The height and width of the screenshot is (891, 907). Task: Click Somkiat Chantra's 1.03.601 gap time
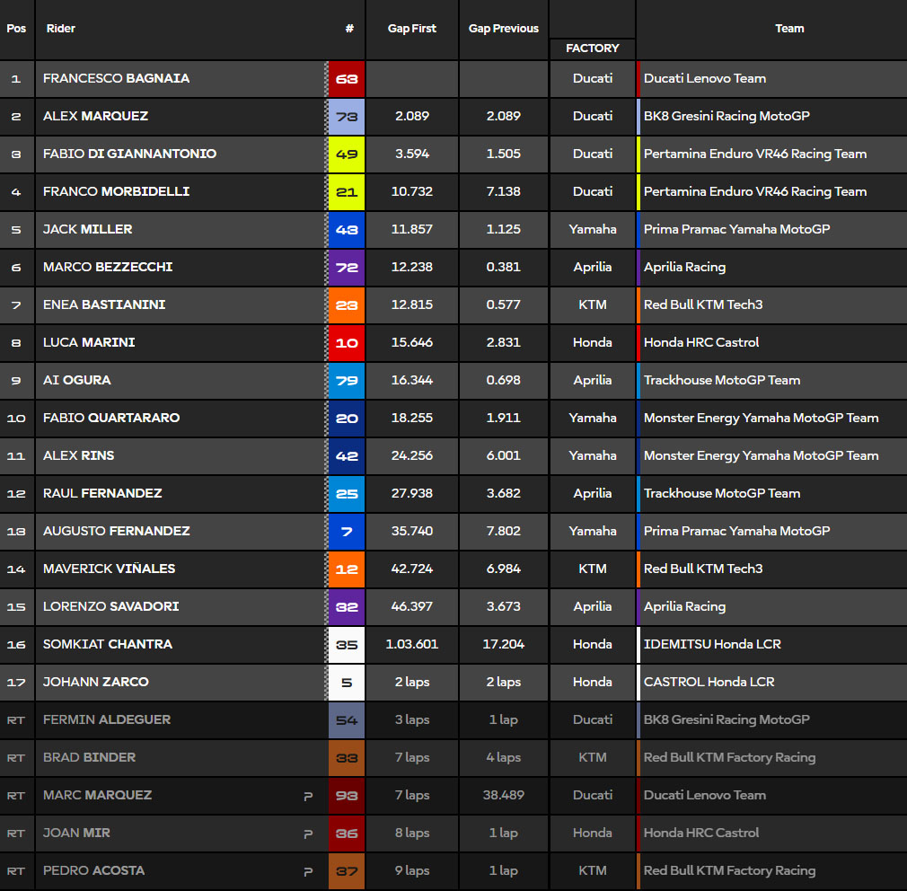click(412, 645)
